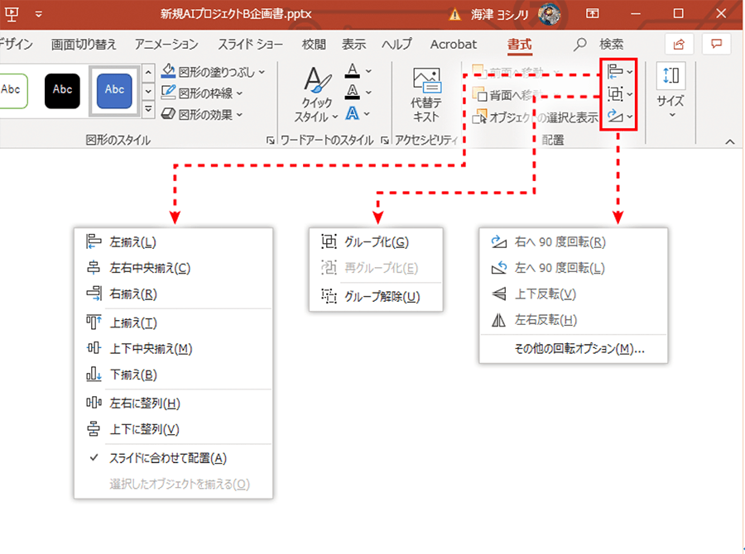
Task: Click 背面へ移動 send backward
Action: click(507, 95)
